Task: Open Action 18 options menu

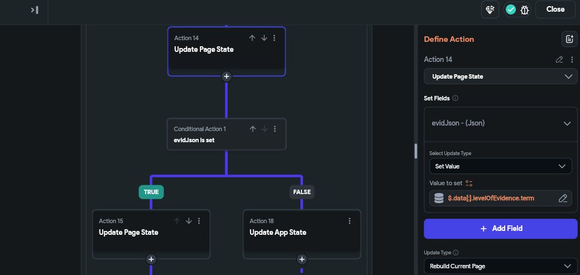Action: point(349,221)
